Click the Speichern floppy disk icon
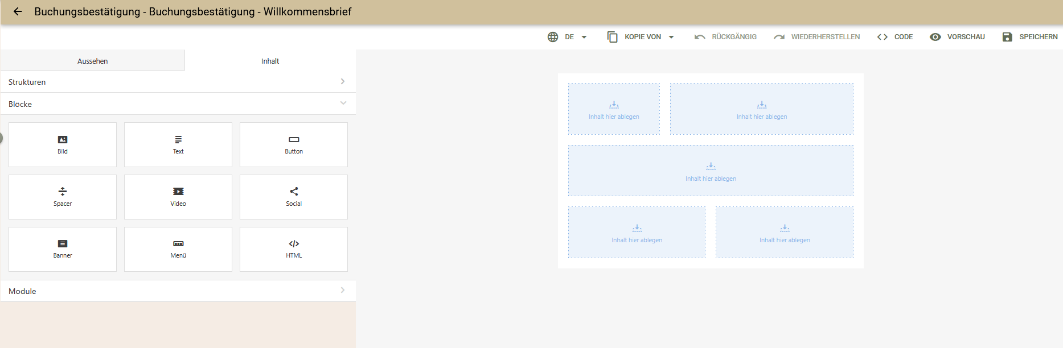Image resolution: width=1063 pixels, height=348 pixels. (1007, 37)
